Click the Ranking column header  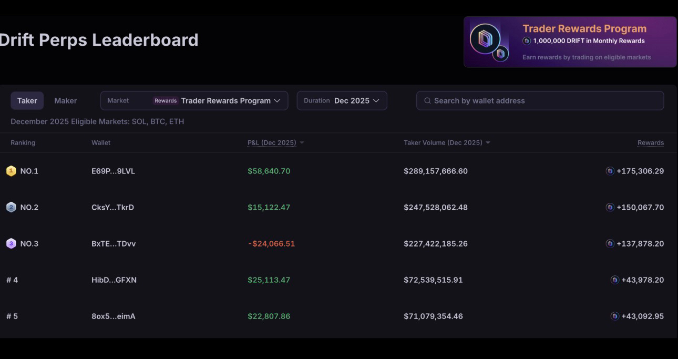click(23, 142)
